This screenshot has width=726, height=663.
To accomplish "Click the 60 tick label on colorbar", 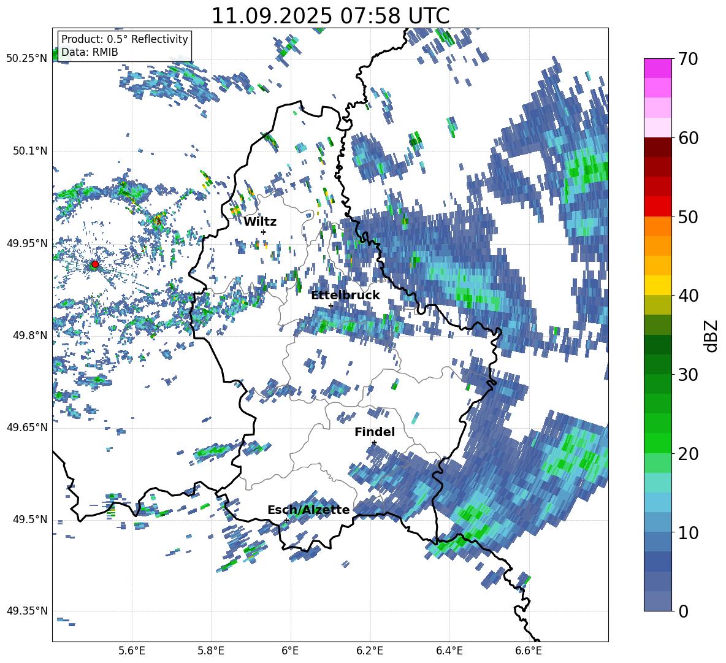I will pos(687,138).
